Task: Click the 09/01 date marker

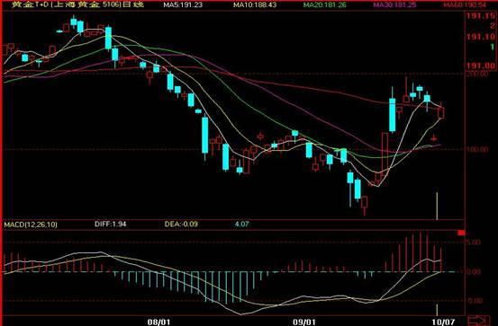Action: pyautogui.click(x=304, y=322)
